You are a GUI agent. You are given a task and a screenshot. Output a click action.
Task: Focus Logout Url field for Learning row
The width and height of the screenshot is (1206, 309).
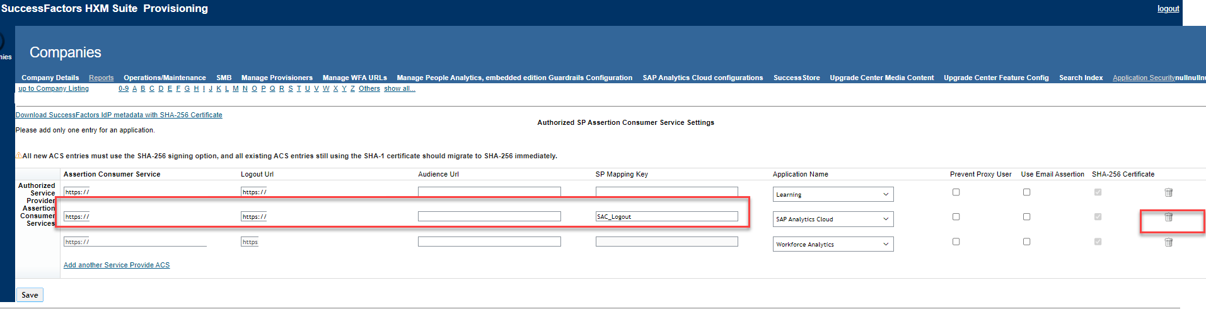(253, 192)
